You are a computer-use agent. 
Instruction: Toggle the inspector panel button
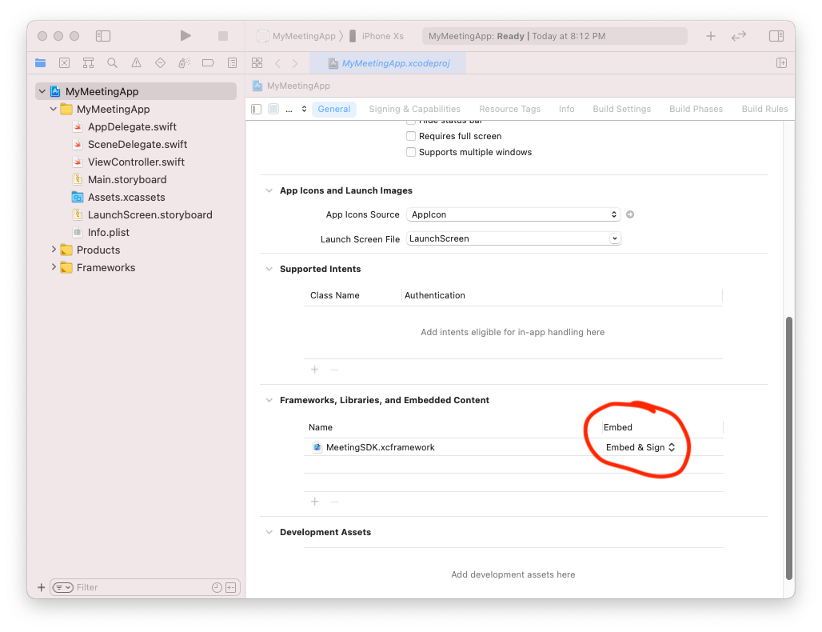point(776,36)
